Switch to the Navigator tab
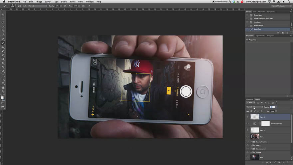The image size is (293, 165). coord(270,36)
